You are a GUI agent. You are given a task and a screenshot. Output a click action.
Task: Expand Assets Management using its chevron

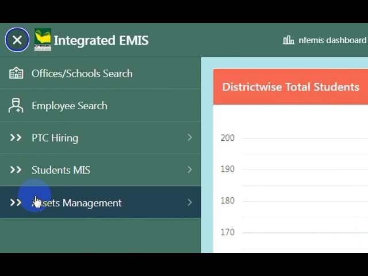click(190, 202)
